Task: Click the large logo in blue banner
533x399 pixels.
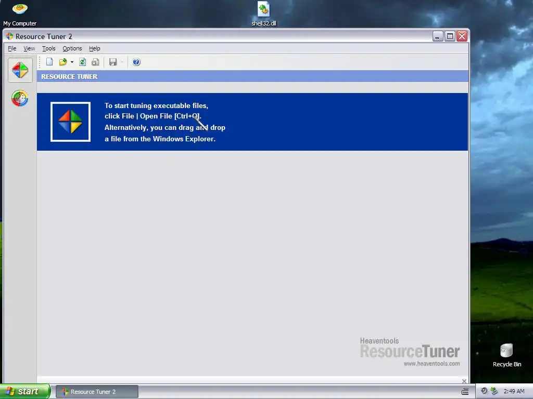Action: [x=70, y=122]
